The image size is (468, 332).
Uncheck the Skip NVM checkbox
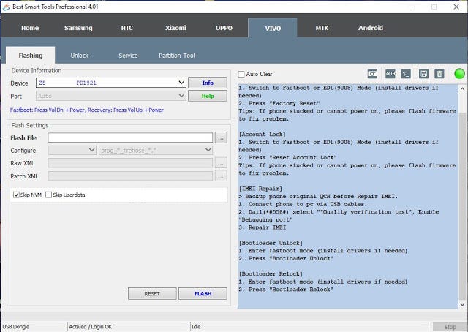[x=16, y=195]
